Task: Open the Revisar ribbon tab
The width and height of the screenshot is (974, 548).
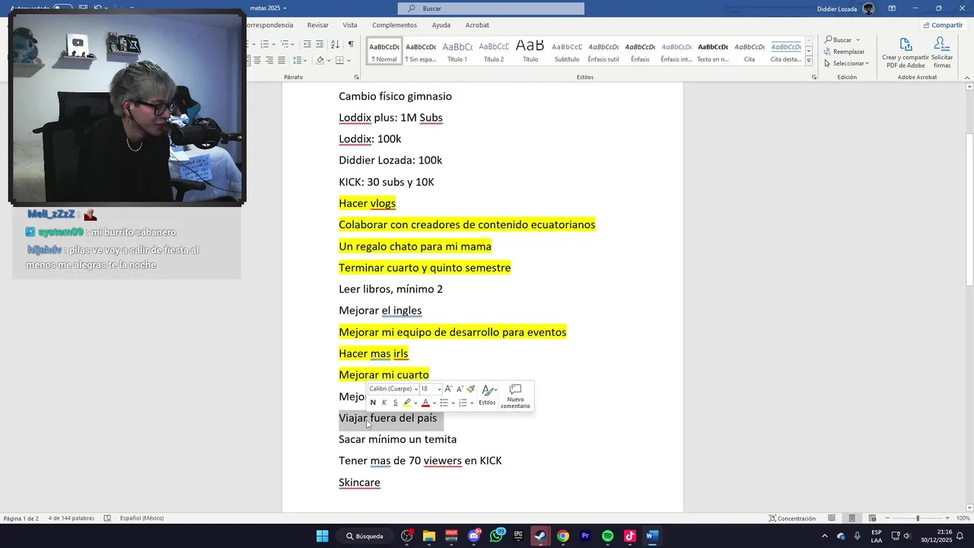Action: click(318, 25)
